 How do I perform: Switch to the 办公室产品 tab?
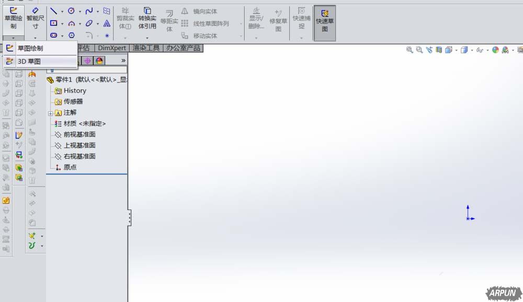[183, 48]
